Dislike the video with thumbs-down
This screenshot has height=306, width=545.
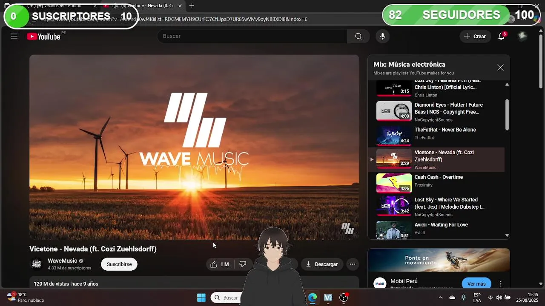[243, 264]
